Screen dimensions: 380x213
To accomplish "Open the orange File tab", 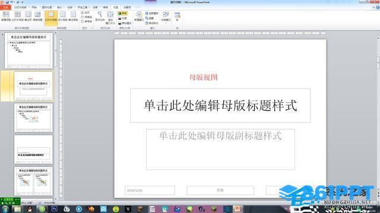I will (x=5, y=8).
